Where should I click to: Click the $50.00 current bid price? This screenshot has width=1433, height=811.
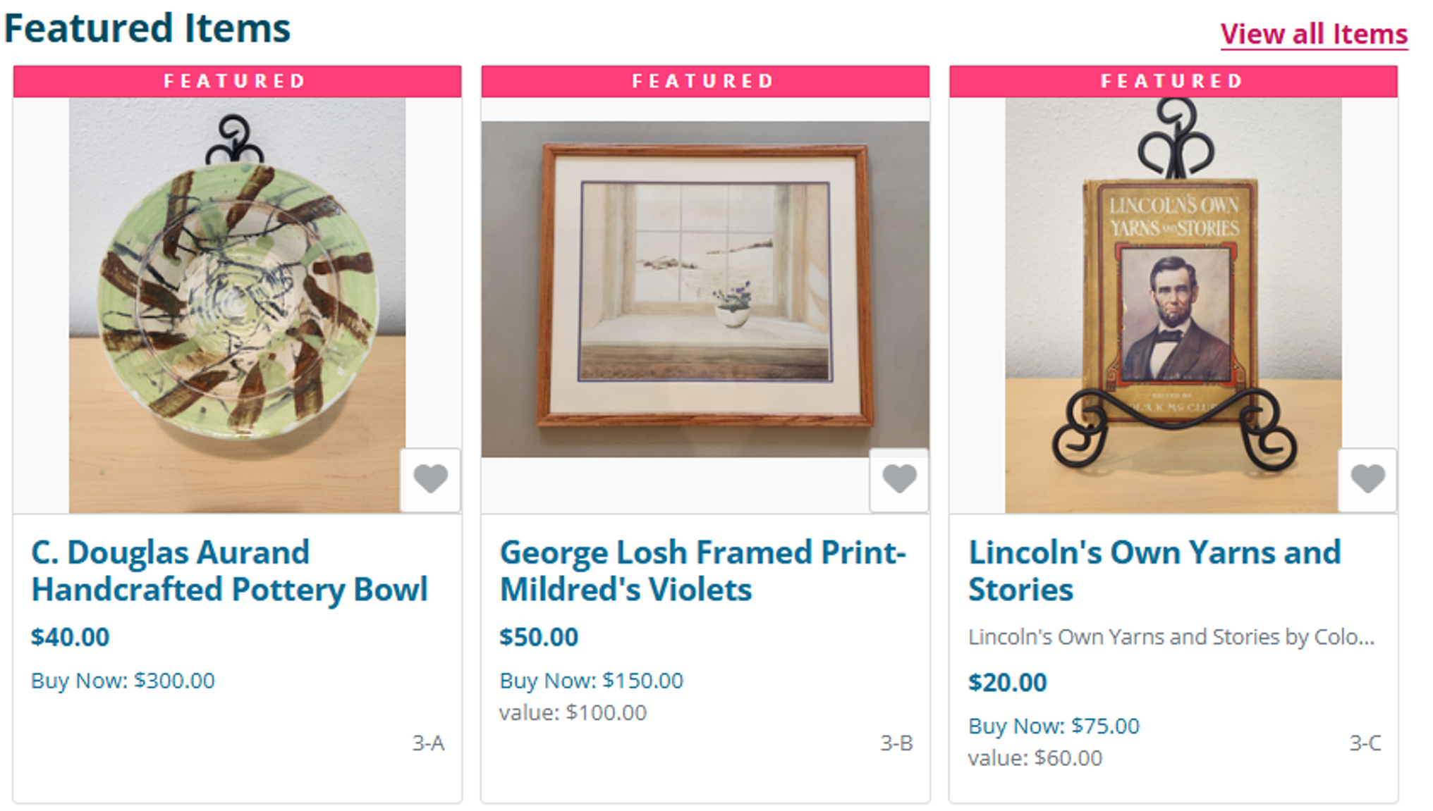[x=539, y=637]
